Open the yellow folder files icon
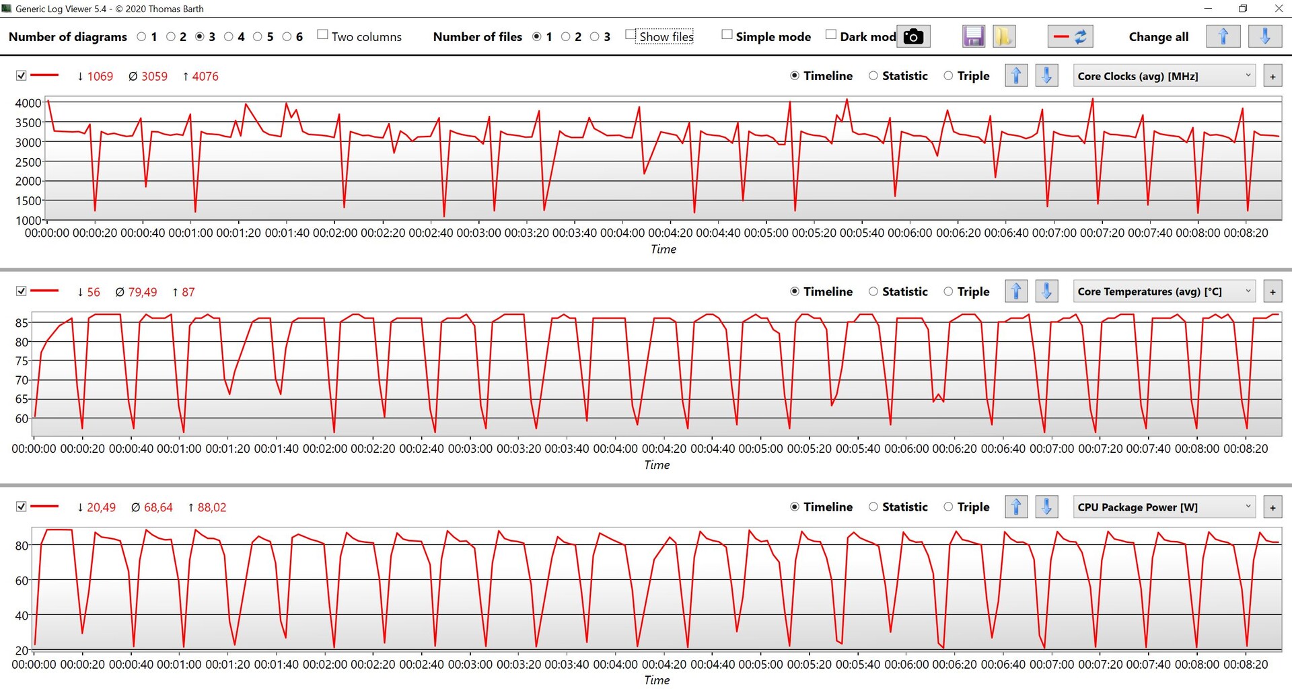This screenshot has width=1292, height=699. 1003,36
